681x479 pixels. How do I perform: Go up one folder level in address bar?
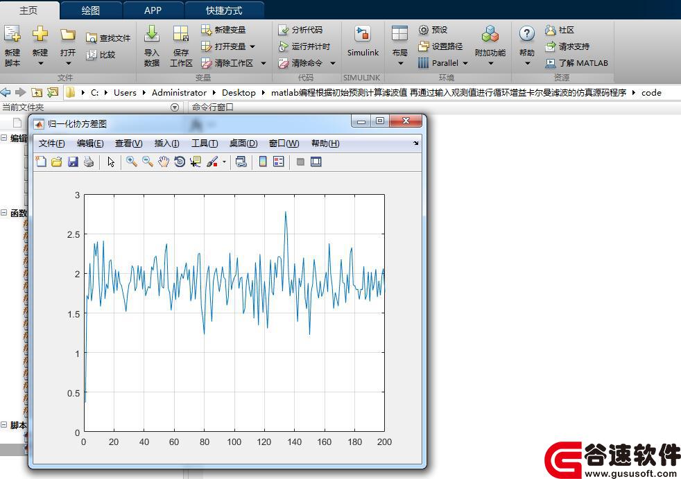(x=37, y=92)
